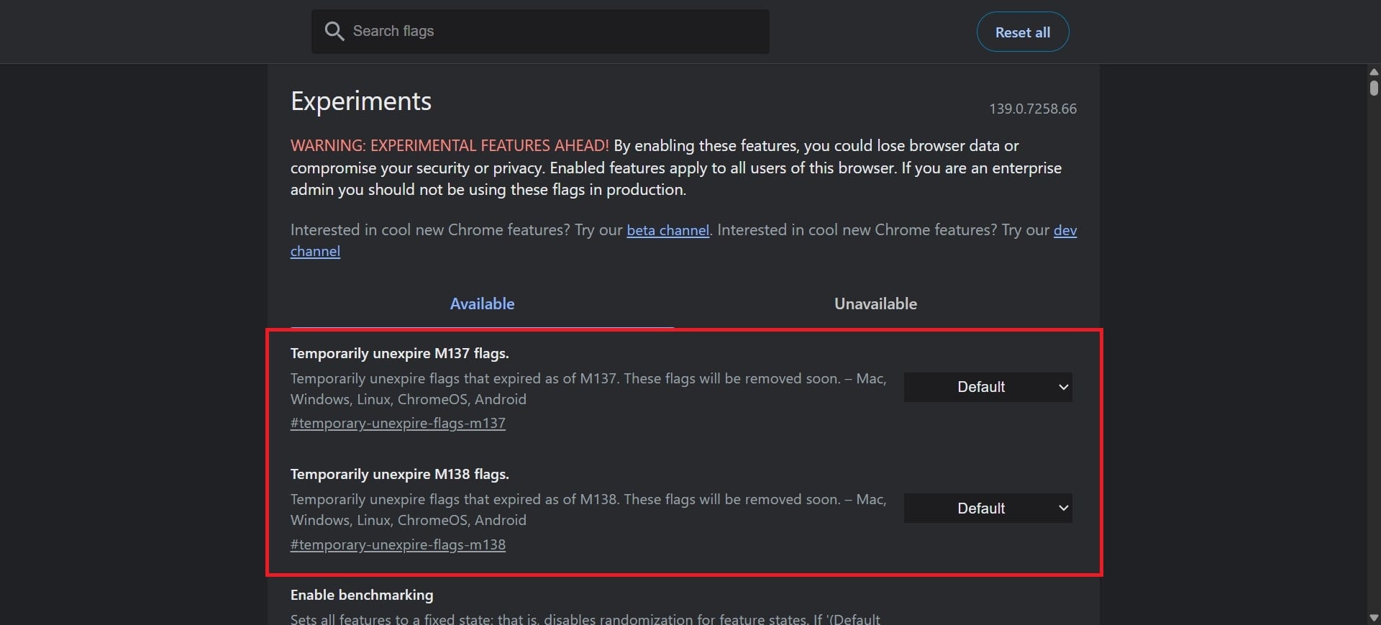Switch to the Unavailable tab
Screen dimensions: 1381x625
click(875, 304)
